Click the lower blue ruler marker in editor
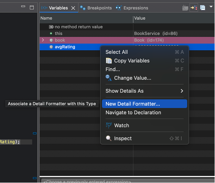Image resolution: width=215 pixels, height=183 pixels. 35,178
